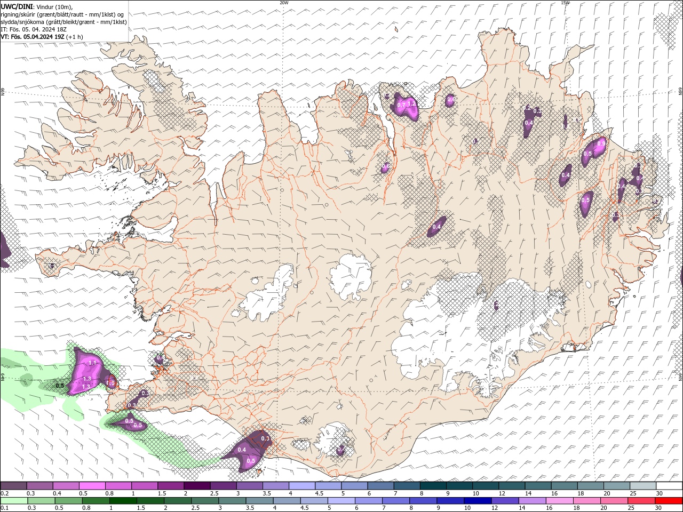Select the pale gray upper swatch between 25 and 30
Image resolution: width=683 pixels, height=512 pixels.
click(643, 486)
